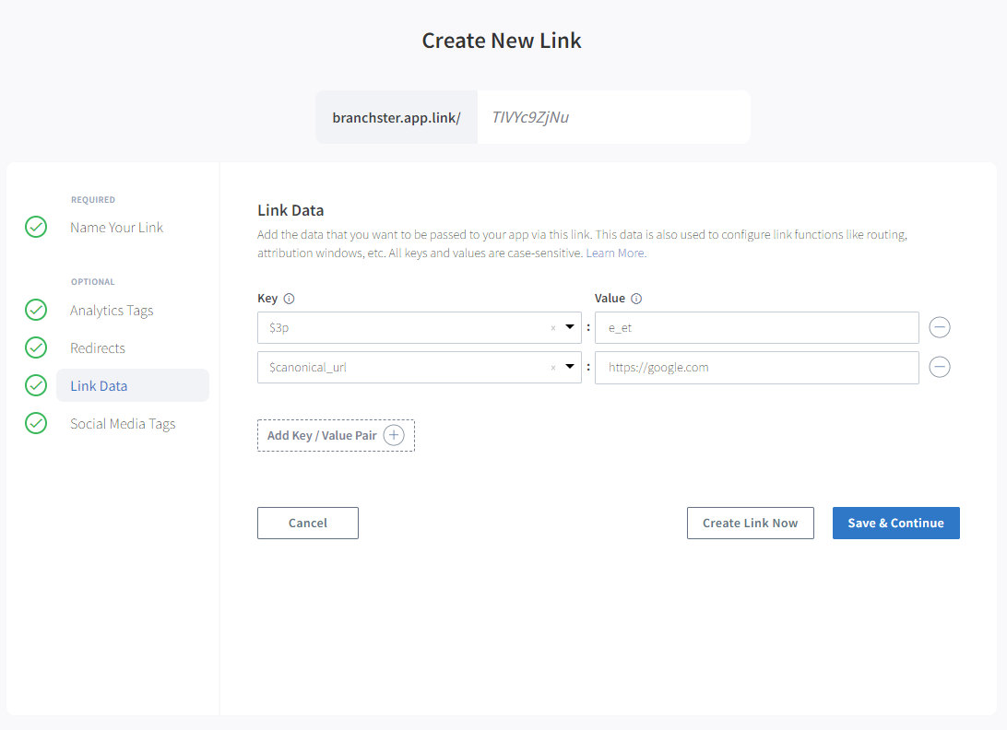Screen dimensions: 1007x730
Task: Add a new Key / Value Pair
Action: coord(336,435)
